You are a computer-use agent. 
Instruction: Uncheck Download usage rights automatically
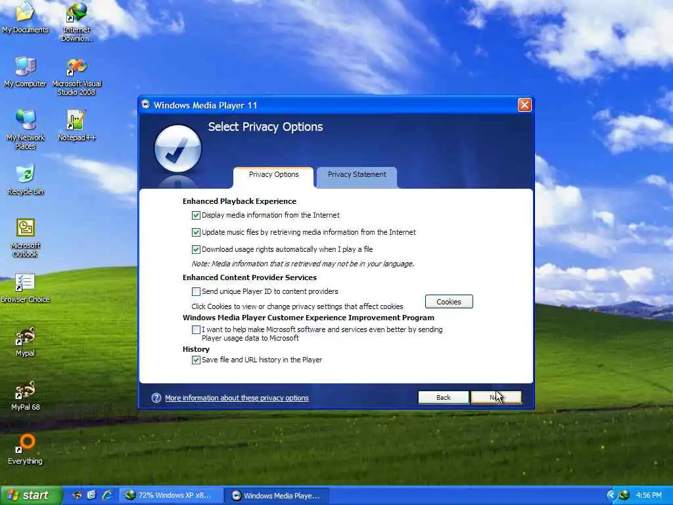(196, 249)
